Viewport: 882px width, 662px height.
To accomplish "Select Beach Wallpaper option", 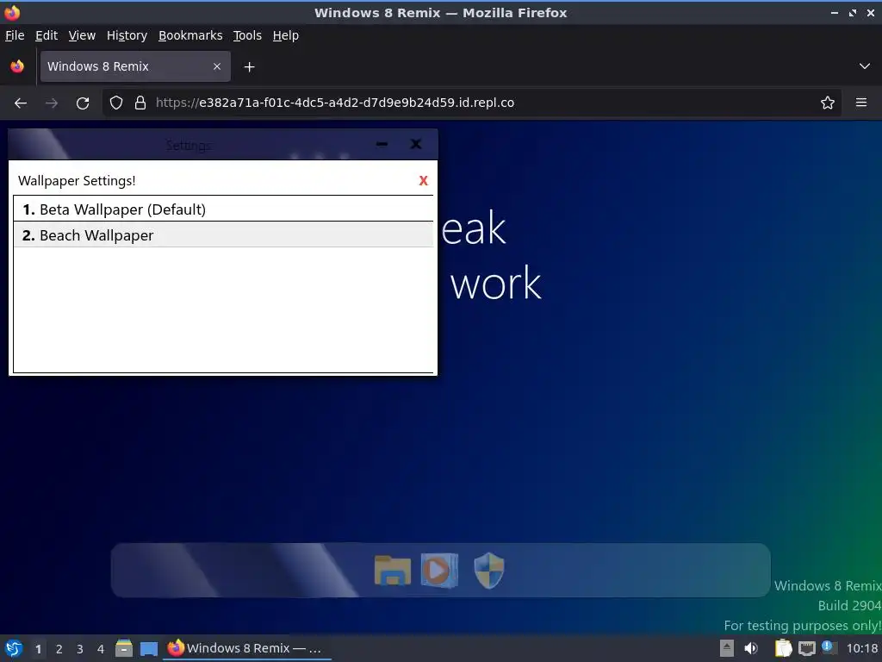I will tap(223, 235).
